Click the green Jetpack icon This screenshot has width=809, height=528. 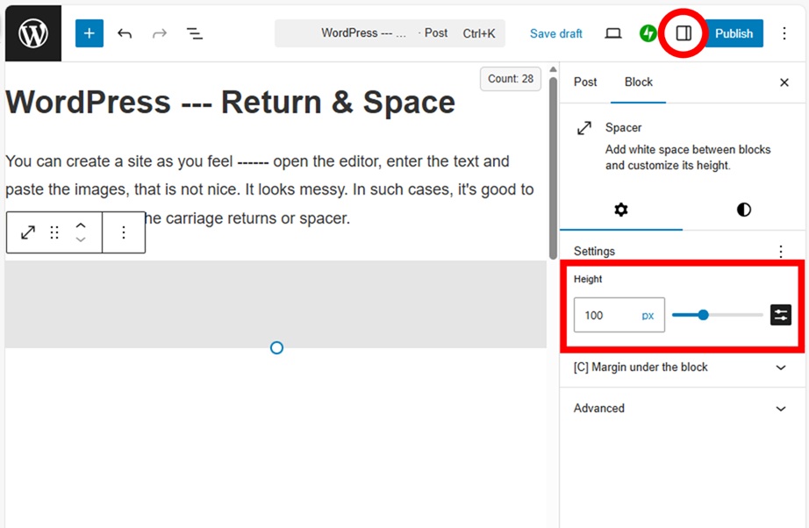click(648, 33)
